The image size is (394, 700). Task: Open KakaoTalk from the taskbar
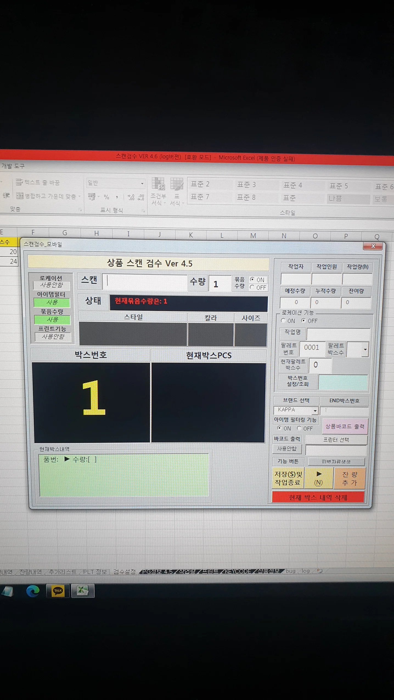(x=58, y=591)
